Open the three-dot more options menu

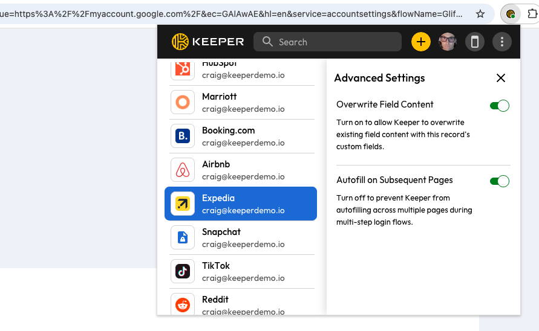pyautogui.click(x=501, y=42)
